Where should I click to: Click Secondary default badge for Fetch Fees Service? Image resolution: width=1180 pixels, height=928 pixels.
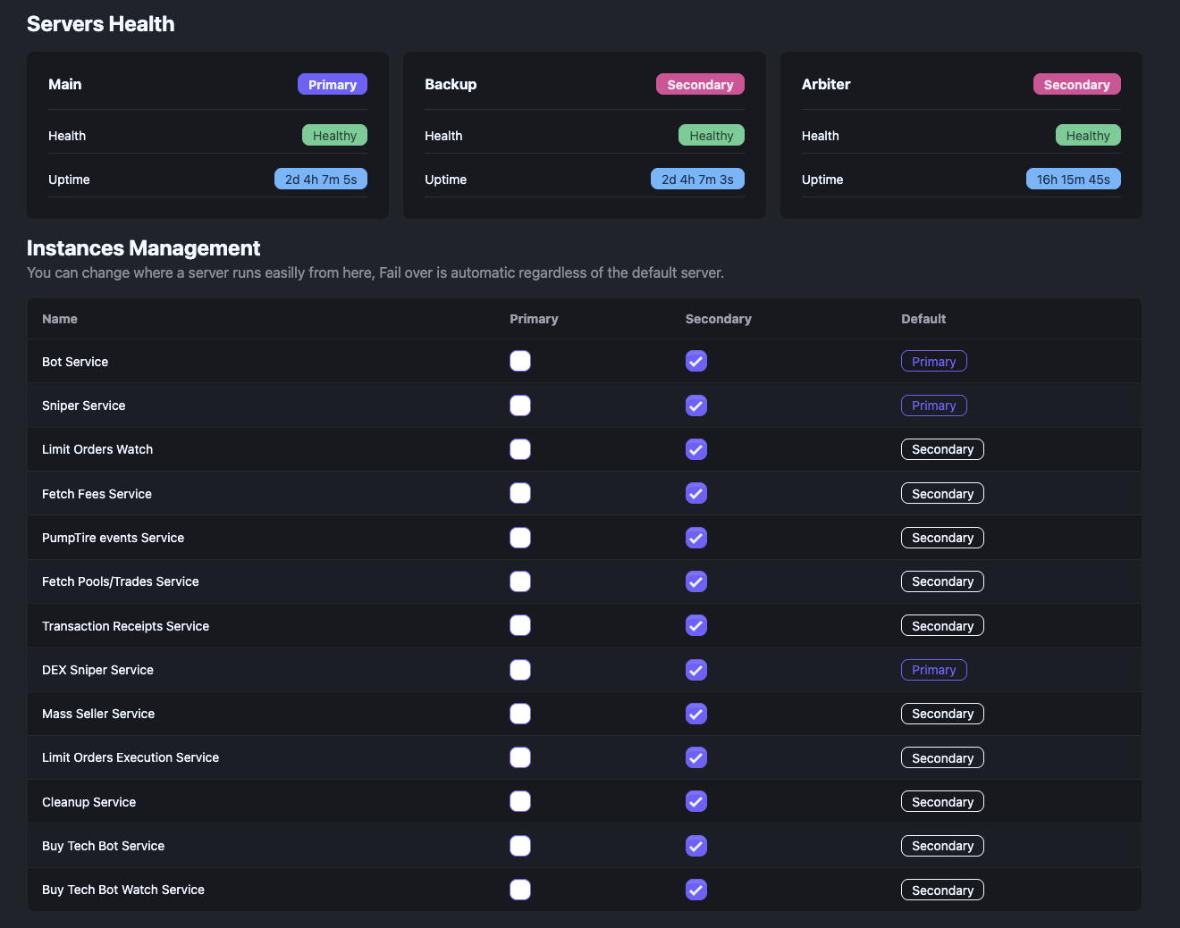click(942, 493)
